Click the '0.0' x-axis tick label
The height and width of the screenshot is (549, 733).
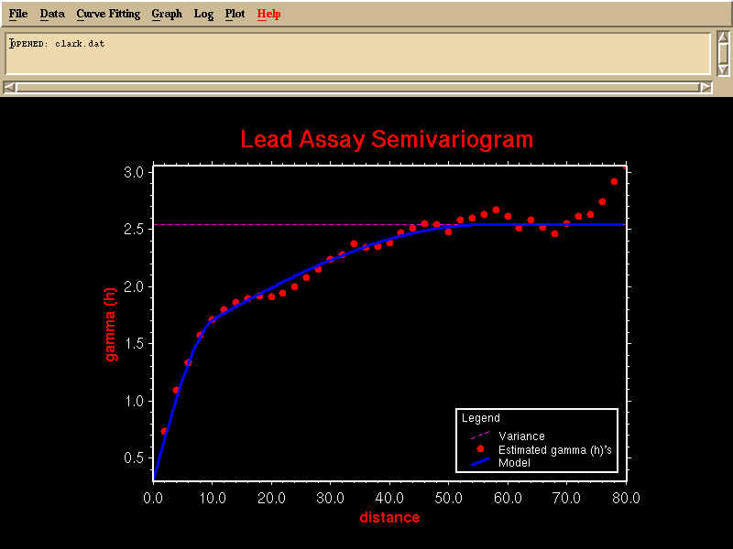(x=153, y=498)
